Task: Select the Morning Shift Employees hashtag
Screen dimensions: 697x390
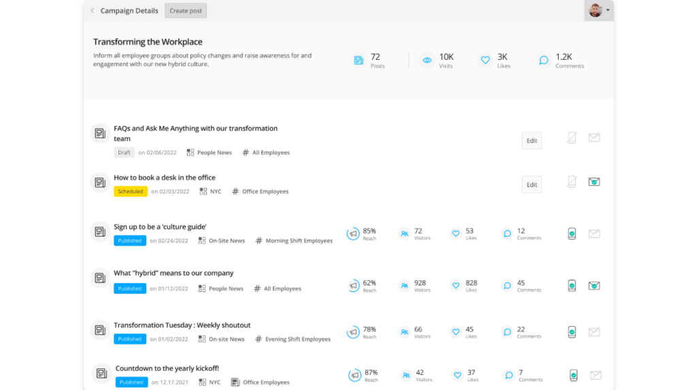Action: 294,240
